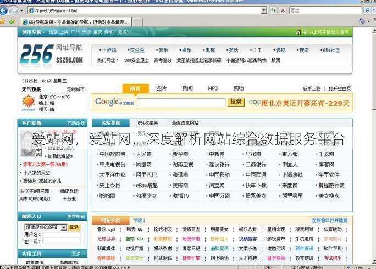Select the 新闻 search tab

(x=187, y=88)
